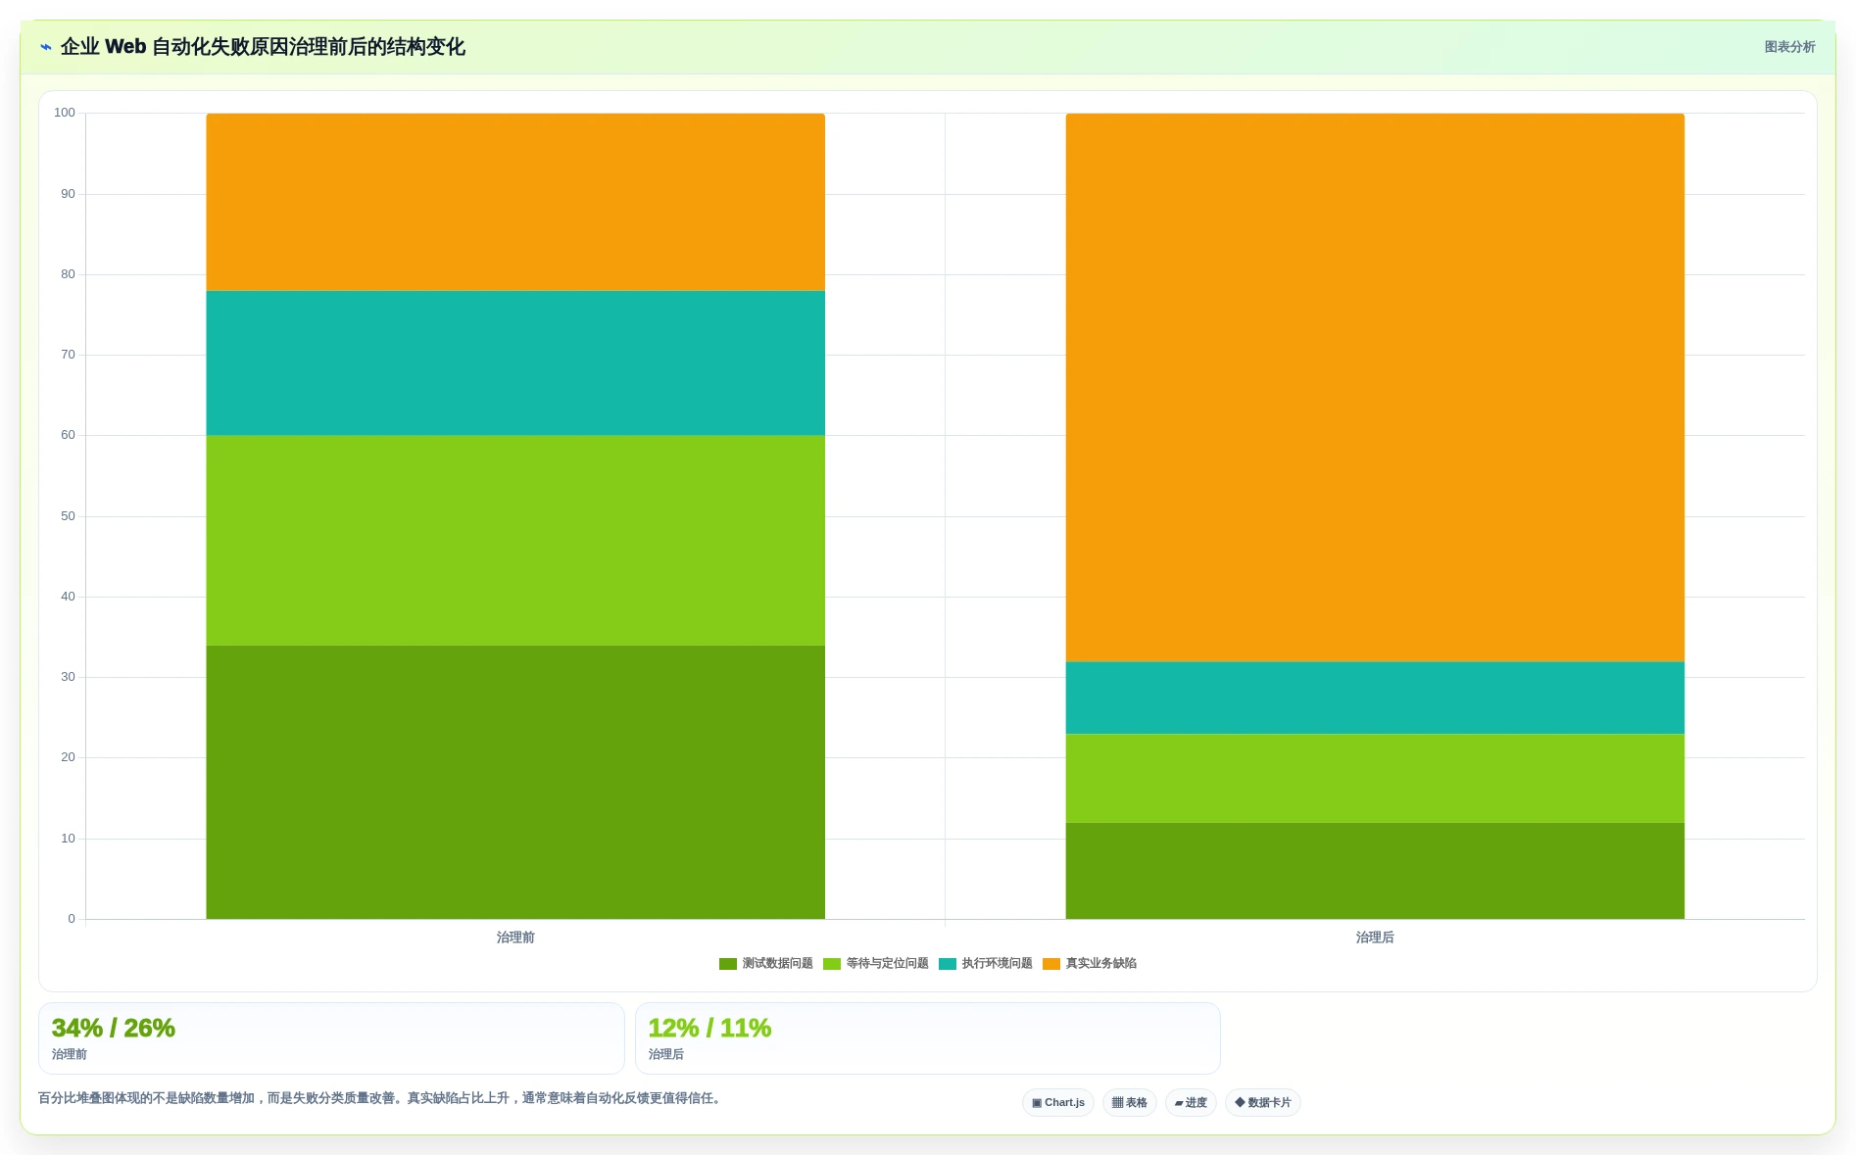Viewport: 1856px width, 1155px height.
Task: Click the y-axis label 100
Action: tap(65, 113)
